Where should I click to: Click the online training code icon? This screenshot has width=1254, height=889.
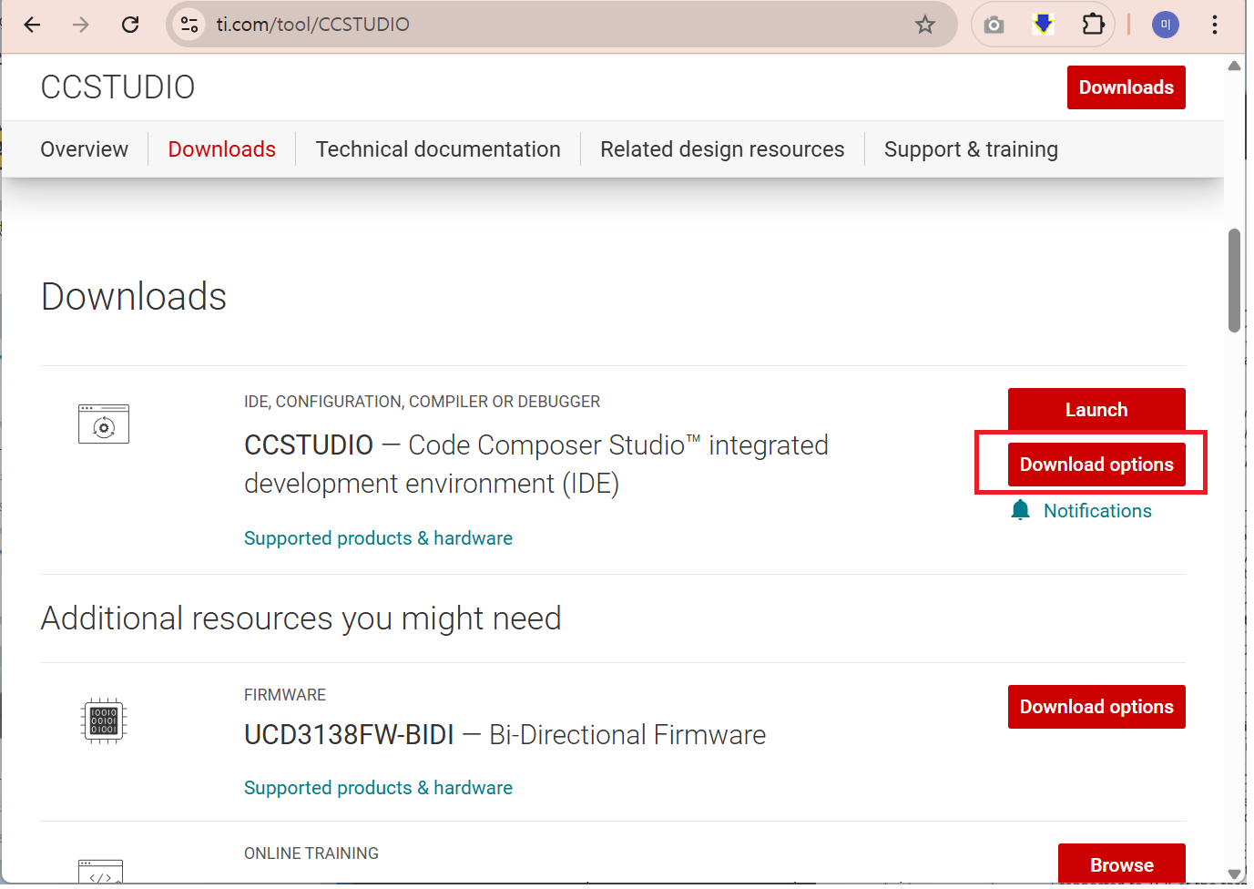101,872
